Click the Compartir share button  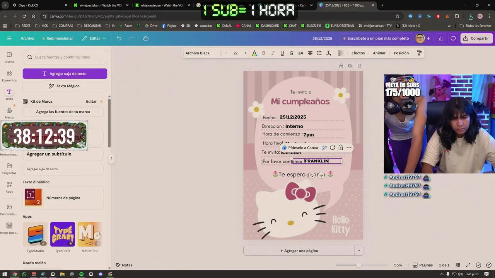(x=476, y=38)
